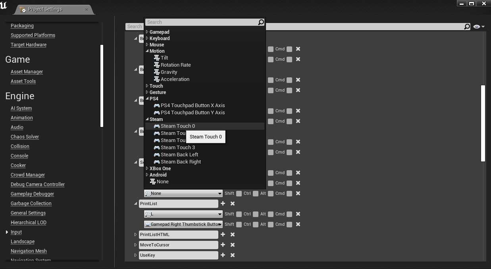
Task: Delete the PrintList action mapping
Action: pos(233,204)
